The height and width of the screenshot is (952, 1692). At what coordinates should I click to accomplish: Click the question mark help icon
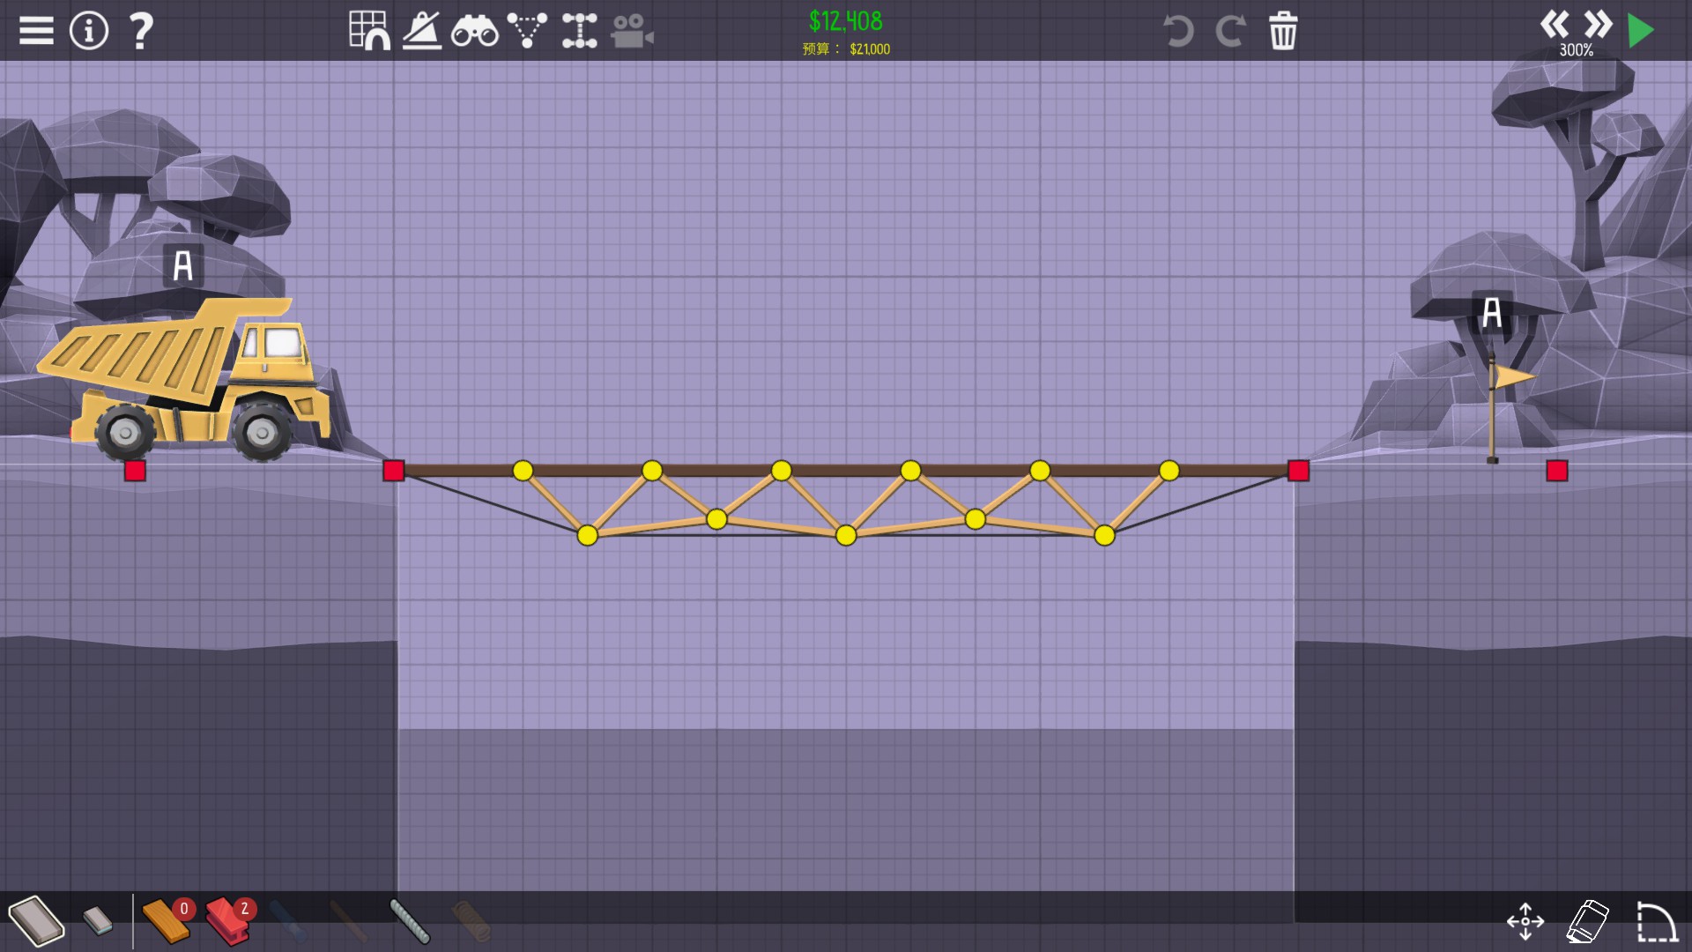(x=141, y=31)
